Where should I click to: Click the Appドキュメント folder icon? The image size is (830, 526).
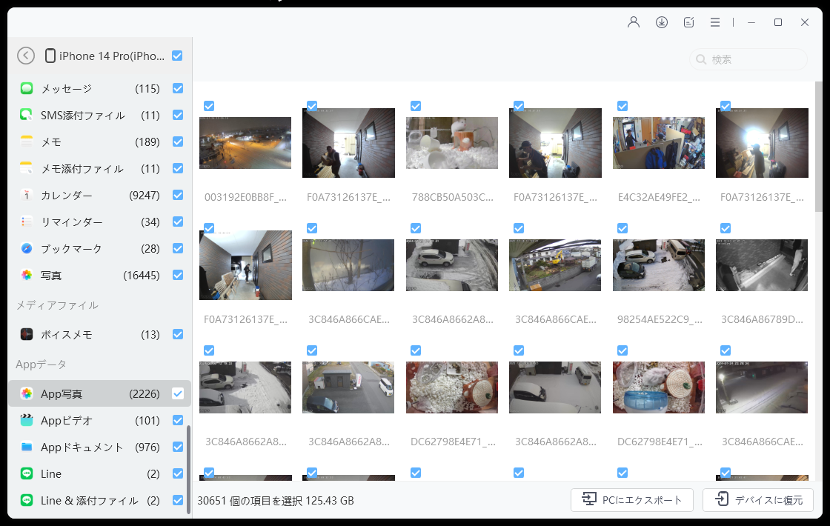point(27,447)
